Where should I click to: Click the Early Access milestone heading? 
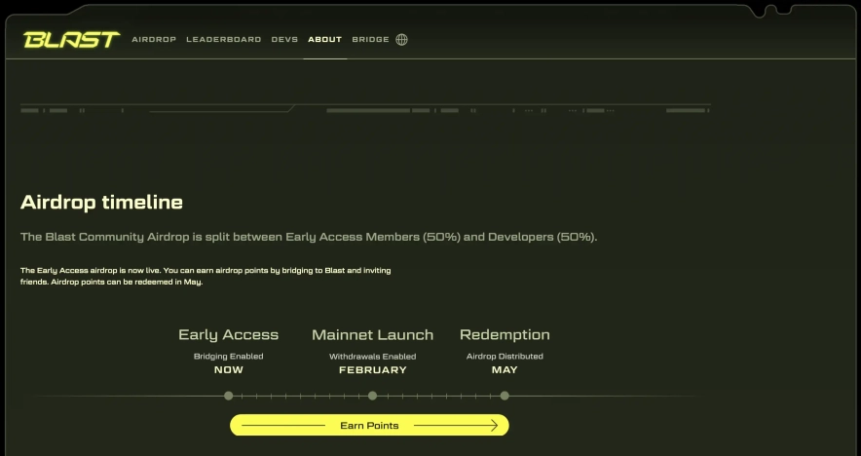point(228,335)
